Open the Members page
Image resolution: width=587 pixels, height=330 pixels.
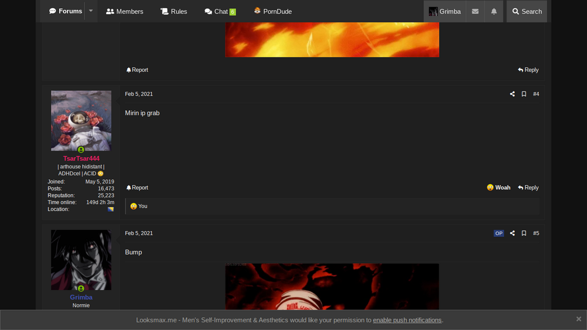pyautogui.click(x=124, y=12)
